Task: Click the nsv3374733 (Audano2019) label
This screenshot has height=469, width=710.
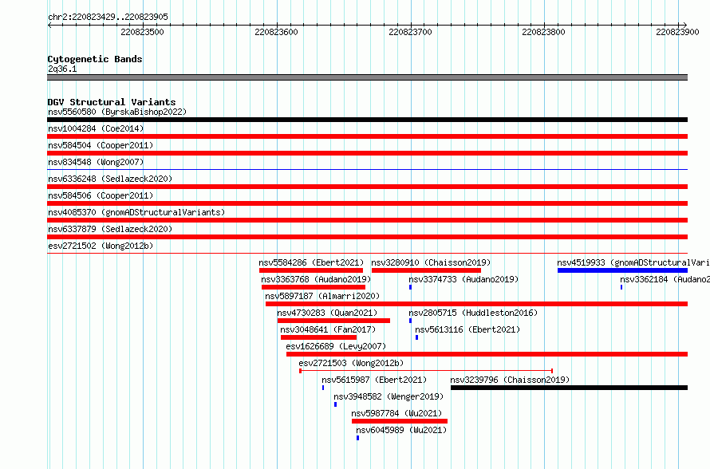Action: (x=463, y=279)
